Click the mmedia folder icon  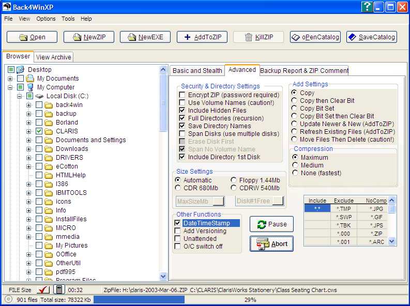pyautogui.click(x=49, y=237)
